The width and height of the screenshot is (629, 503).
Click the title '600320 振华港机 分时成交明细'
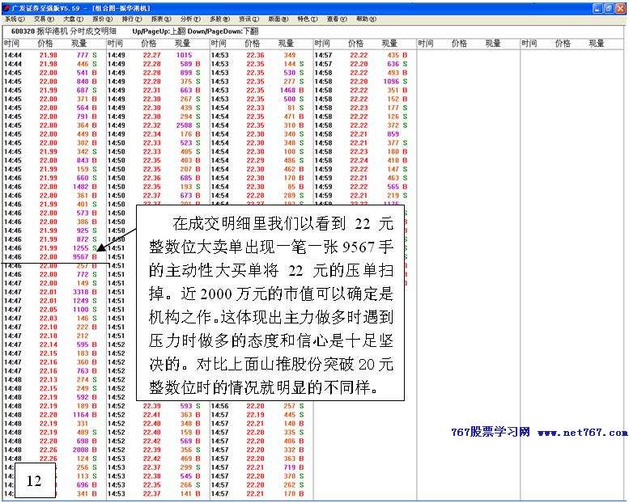64,31
